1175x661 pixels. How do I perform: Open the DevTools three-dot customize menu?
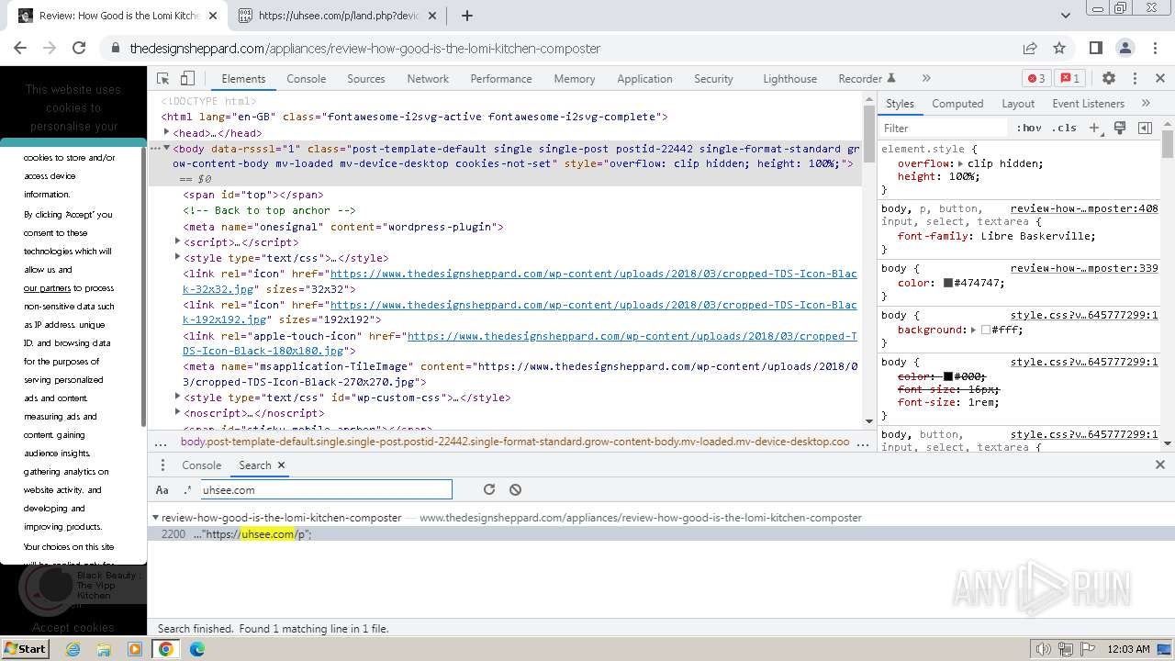coord(1135,79)
